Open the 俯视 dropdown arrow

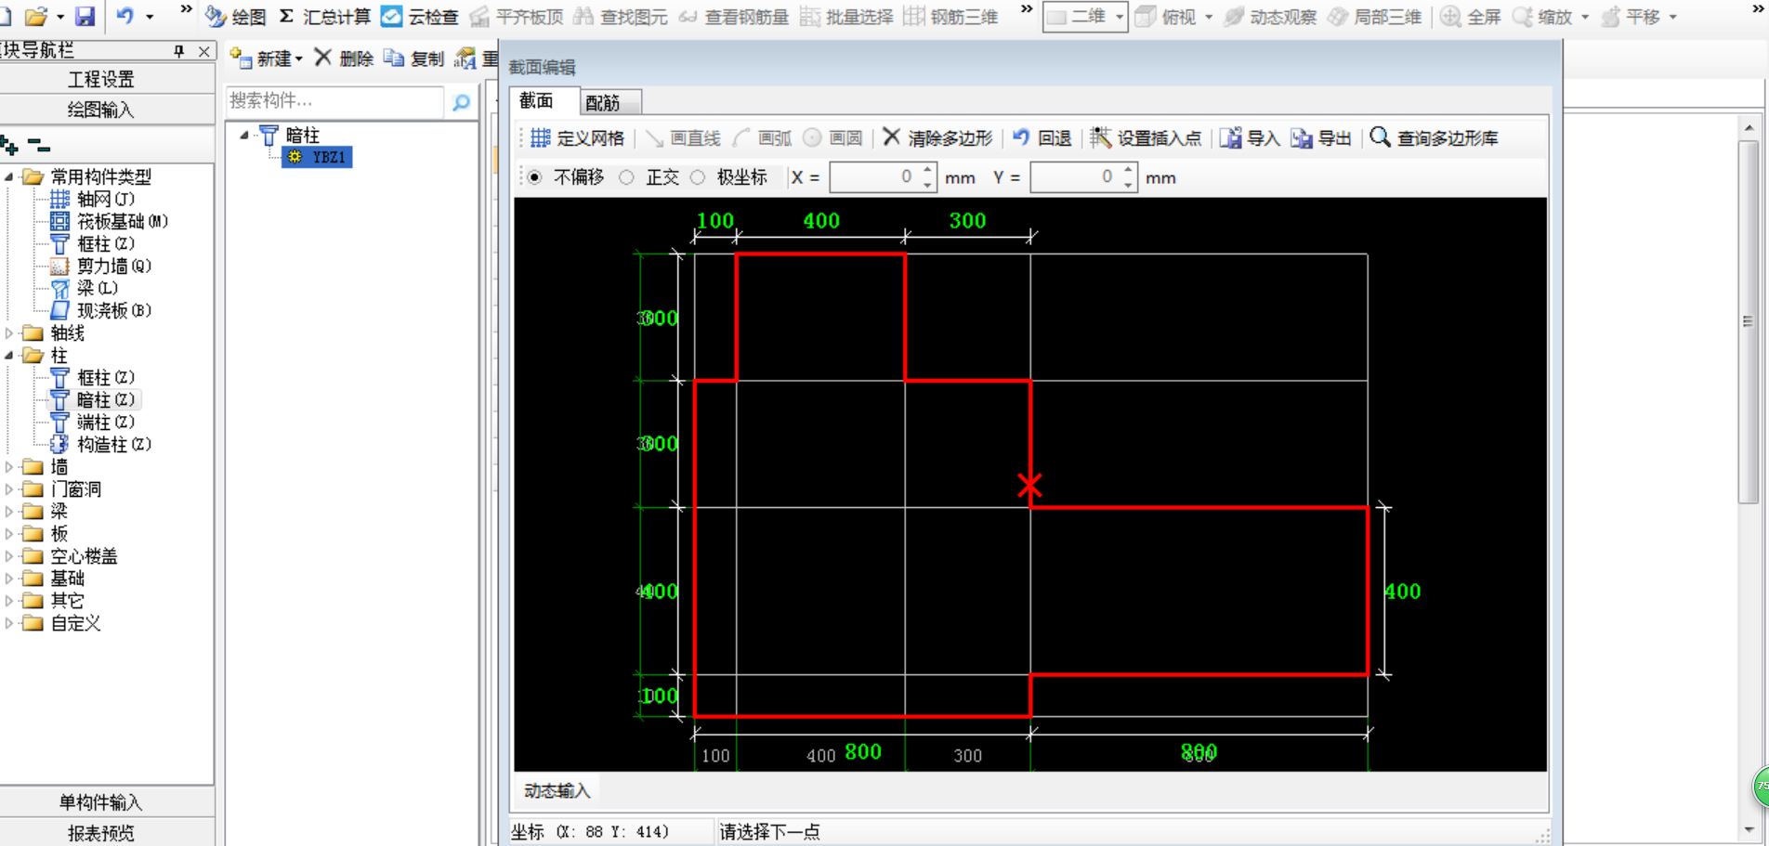point(1209,17)
